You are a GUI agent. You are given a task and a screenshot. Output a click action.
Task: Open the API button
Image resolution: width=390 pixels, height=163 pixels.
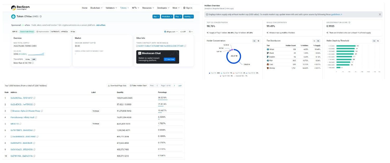(x=183, y=32)
